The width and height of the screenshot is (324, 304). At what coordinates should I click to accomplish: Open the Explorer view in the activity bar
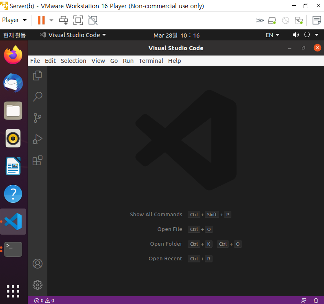[38, 75]
